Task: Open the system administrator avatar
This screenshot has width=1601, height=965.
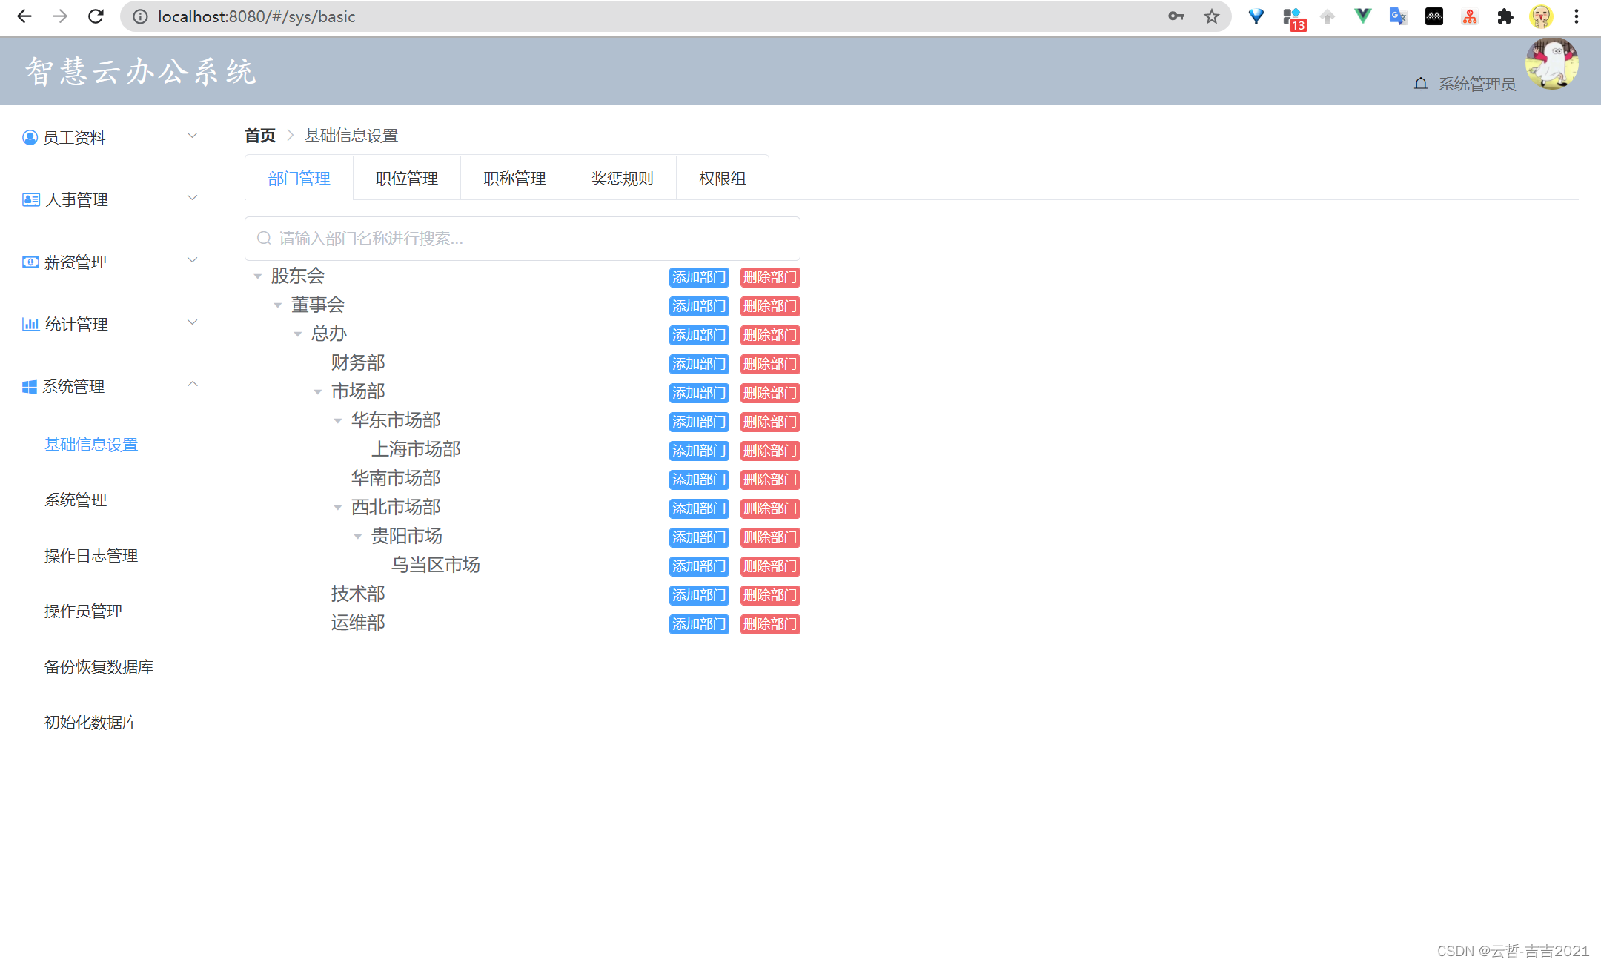Action: 1551,64
